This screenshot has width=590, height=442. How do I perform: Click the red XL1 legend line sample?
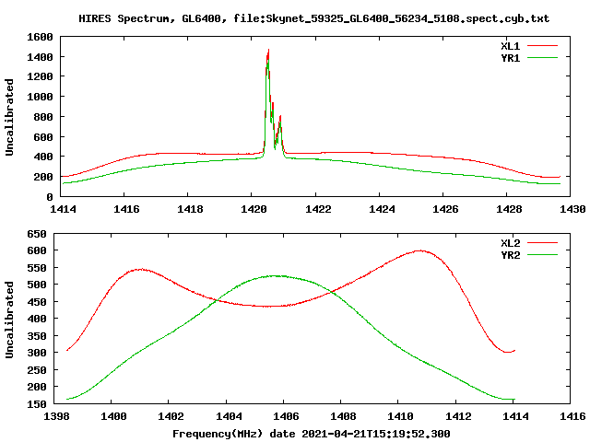[542, 46]
